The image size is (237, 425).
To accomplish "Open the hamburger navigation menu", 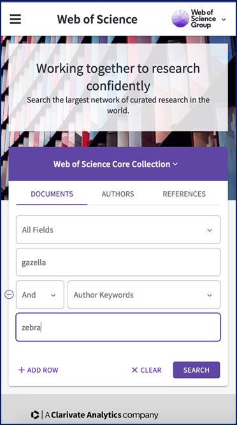I will (15, 19).
